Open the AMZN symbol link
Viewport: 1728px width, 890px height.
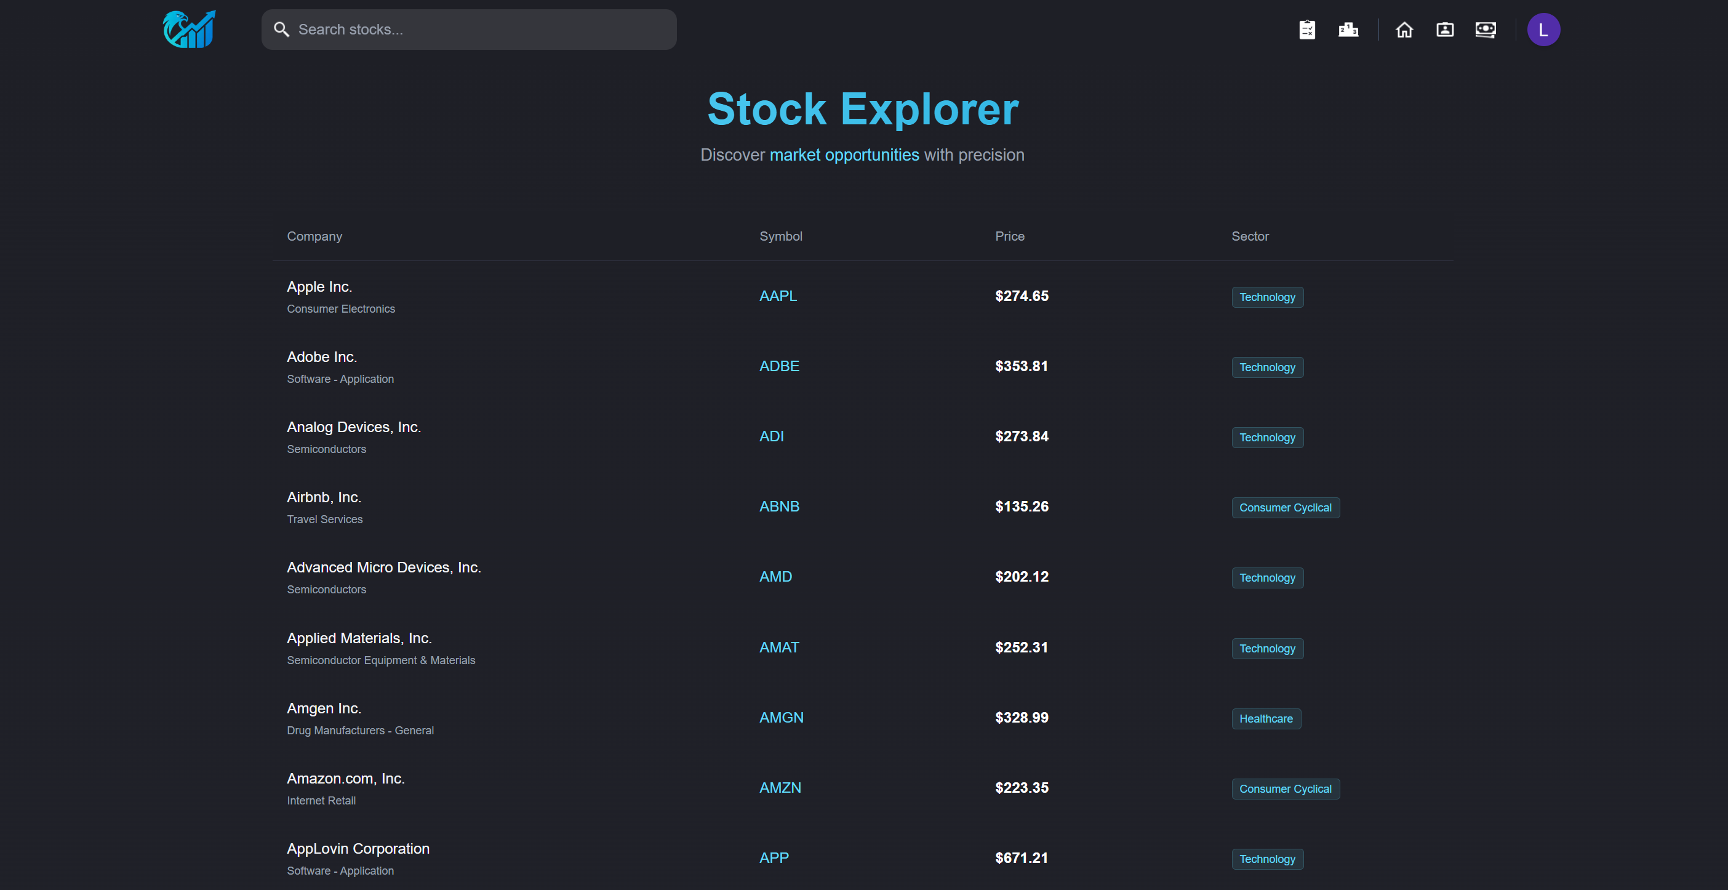780,787
